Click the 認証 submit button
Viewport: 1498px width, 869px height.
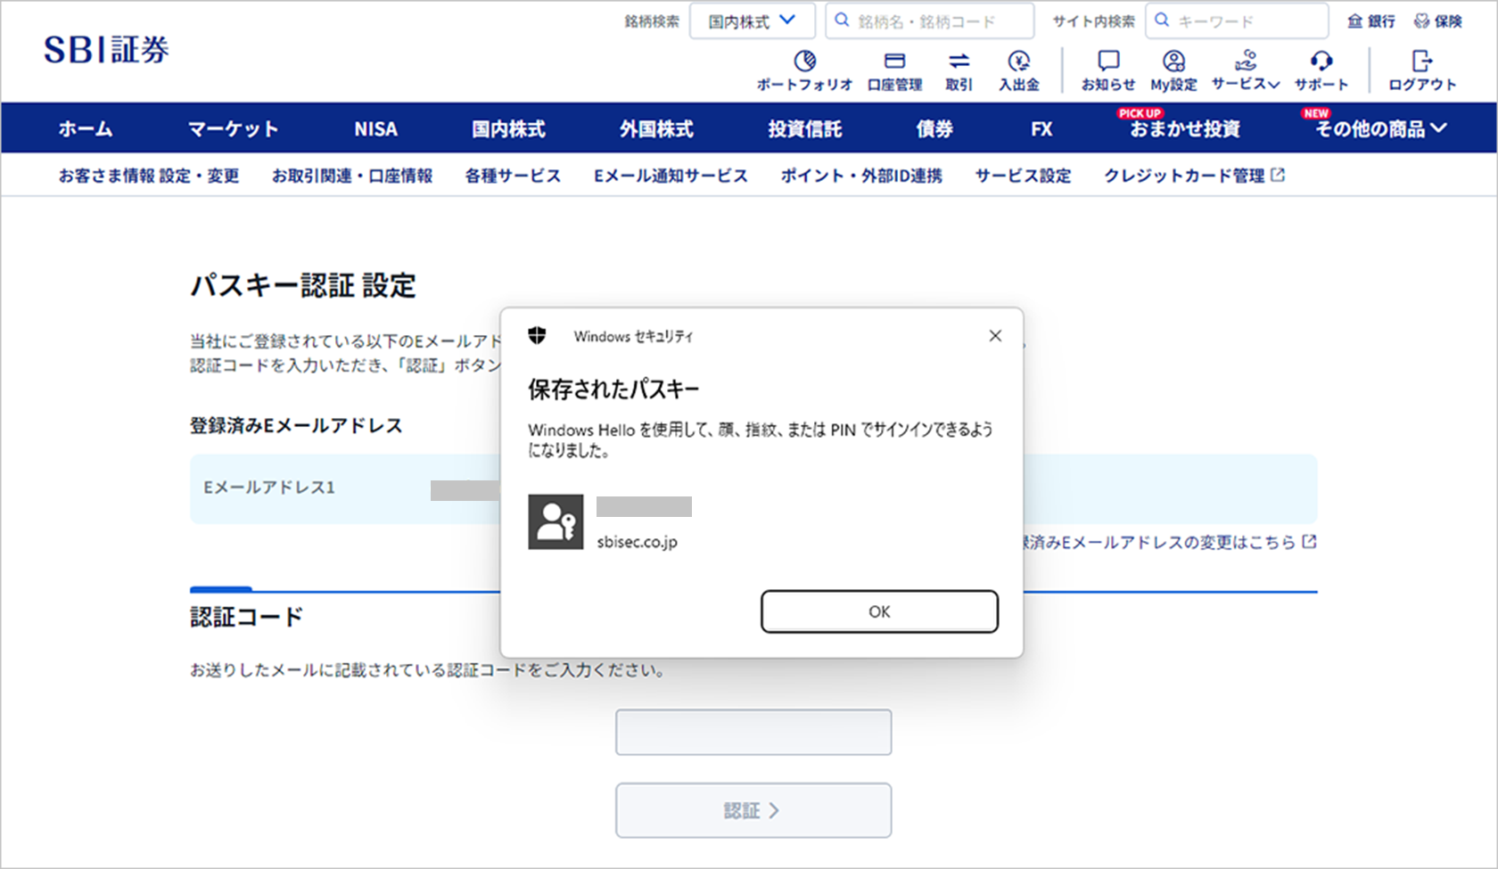coord(753,810)
